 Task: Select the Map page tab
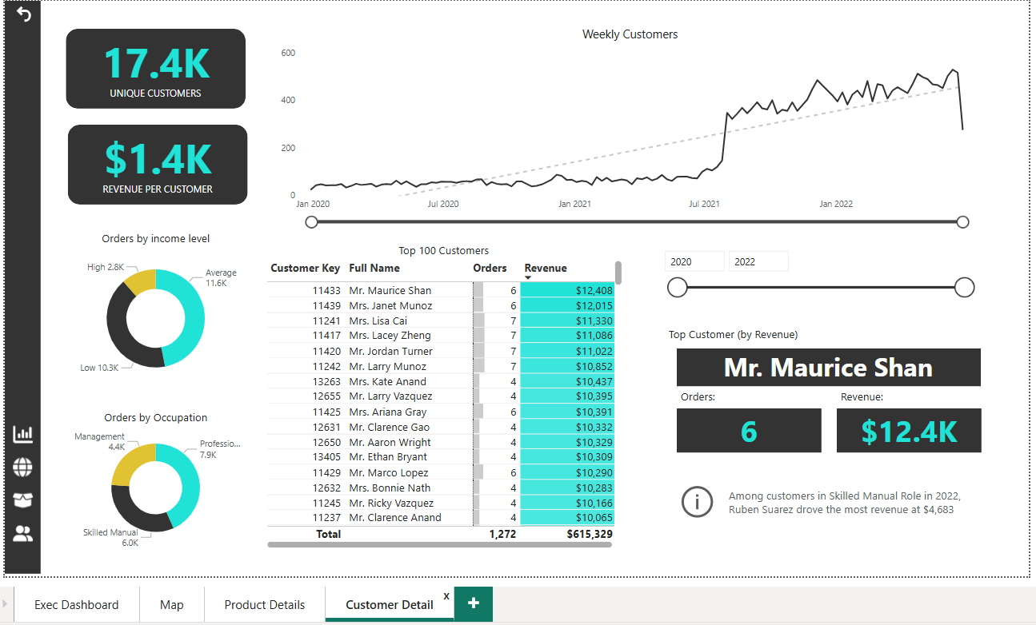[x=172, y=605]
